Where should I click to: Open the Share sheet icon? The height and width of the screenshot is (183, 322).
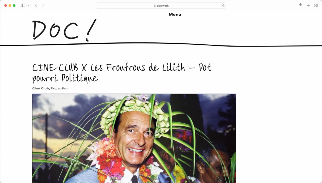click(x=300, y=5)
